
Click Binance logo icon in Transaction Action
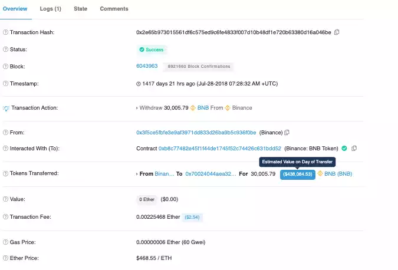(x=228, y=108)
